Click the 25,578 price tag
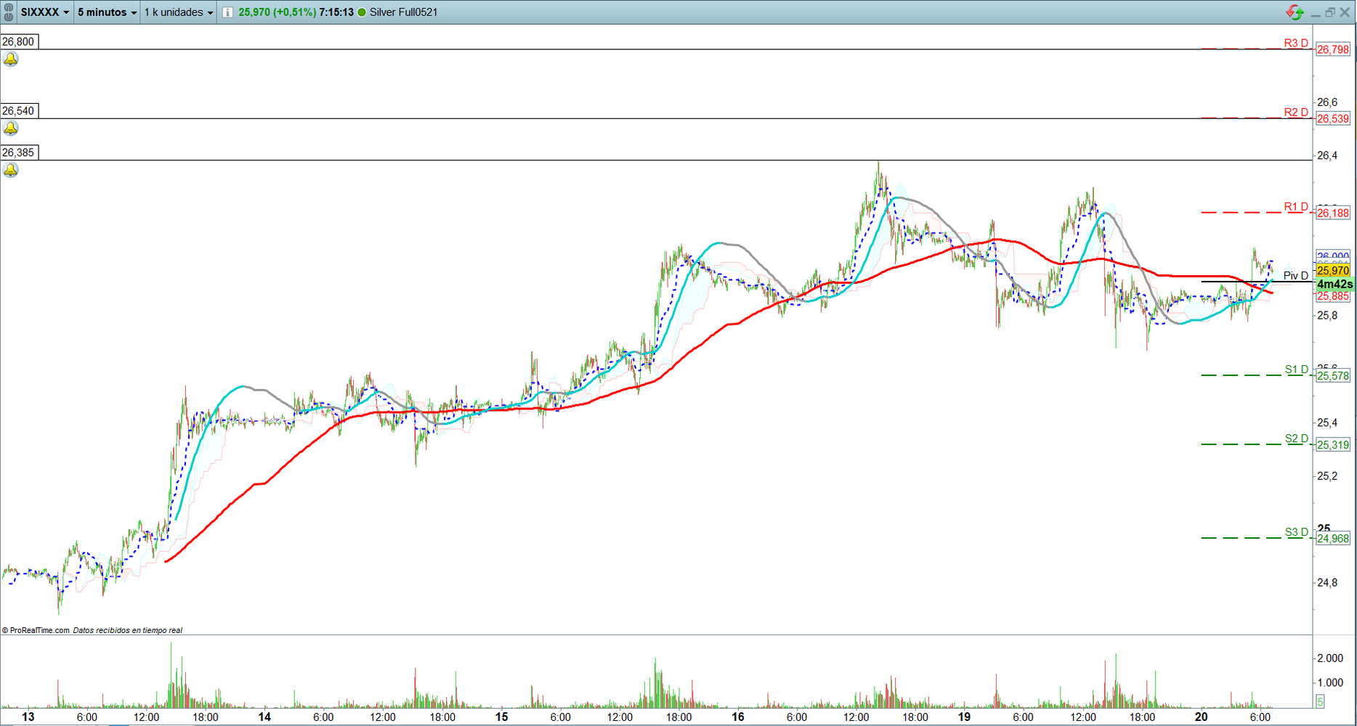This screenshot has height=726, width=1357. click(x=1333, y=376)
